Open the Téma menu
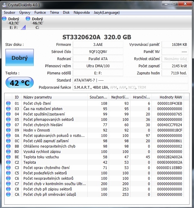The image size is (194, 208). click(x=54, y=12)
